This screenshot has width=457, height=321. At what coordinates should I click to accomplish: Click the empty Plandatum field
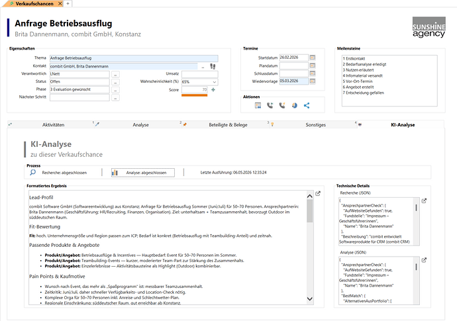[x=294, y=66]
